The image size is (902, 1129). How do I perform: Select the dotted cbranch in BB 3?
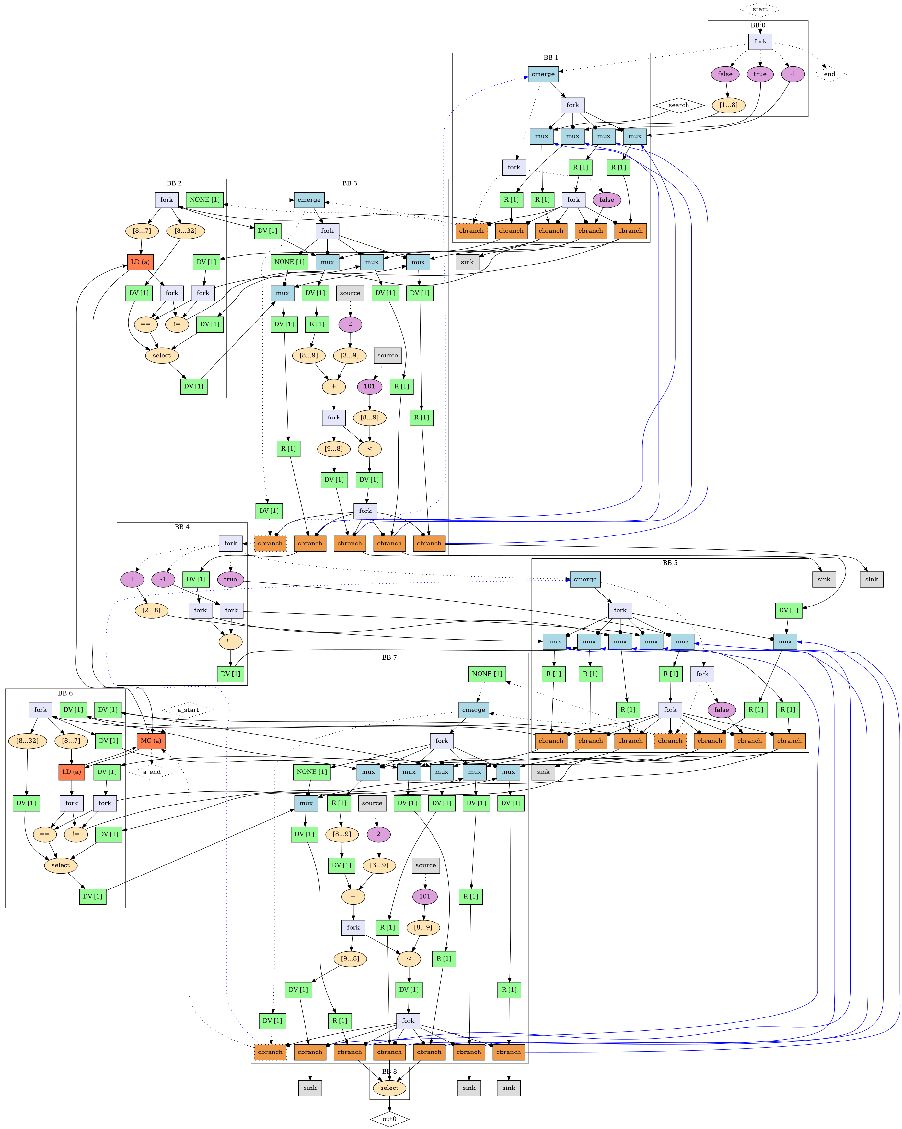[x=270, y=543]
